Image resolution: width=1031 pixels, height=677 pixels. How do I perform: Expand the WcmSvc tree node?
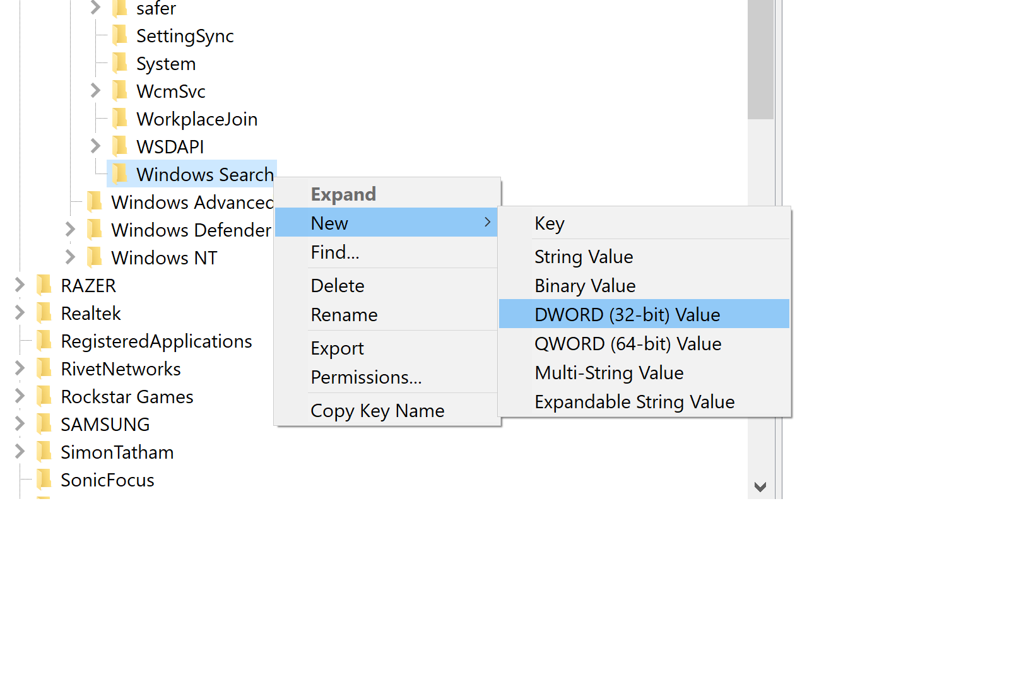(x=95, y=91)
